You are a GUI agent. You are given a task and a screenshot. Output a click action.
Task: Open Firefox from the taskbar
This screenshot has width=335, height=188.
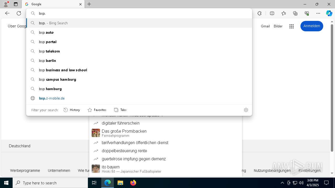(x=133, y=183)
